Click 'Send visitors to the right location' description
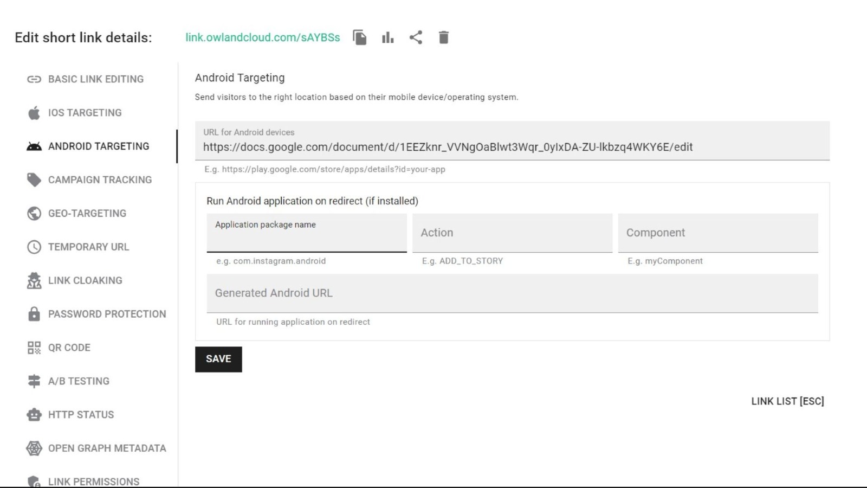Screen dimensions: 867x488 [x=357, y=97]
